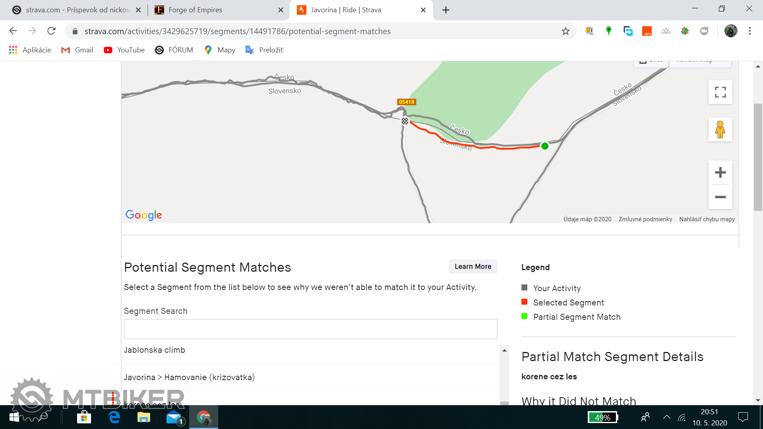Zoom in on the map

[720, 172]
